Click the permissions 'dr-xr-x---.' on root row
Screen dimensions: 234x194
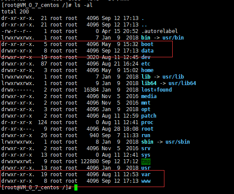(18, 129)
